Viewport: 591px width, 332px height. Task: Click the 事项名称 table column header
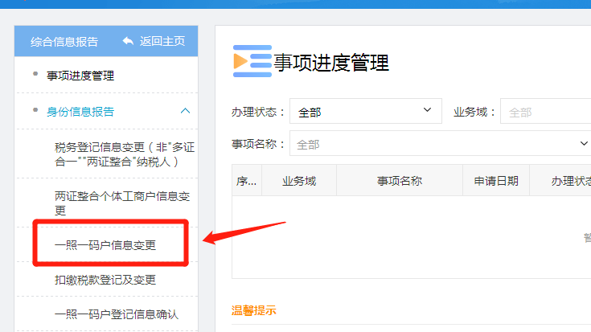[x=399, y=181]
